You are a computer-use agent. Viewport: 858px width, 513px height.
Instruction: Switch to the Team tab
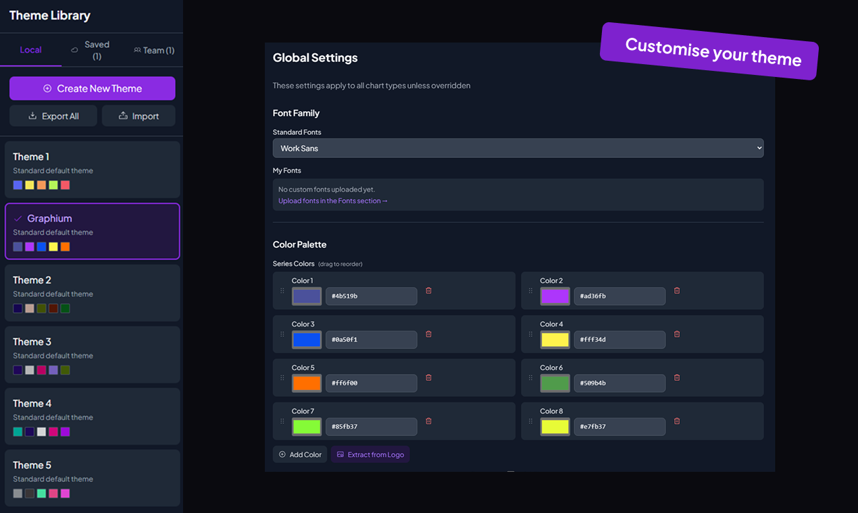[154, 49]
